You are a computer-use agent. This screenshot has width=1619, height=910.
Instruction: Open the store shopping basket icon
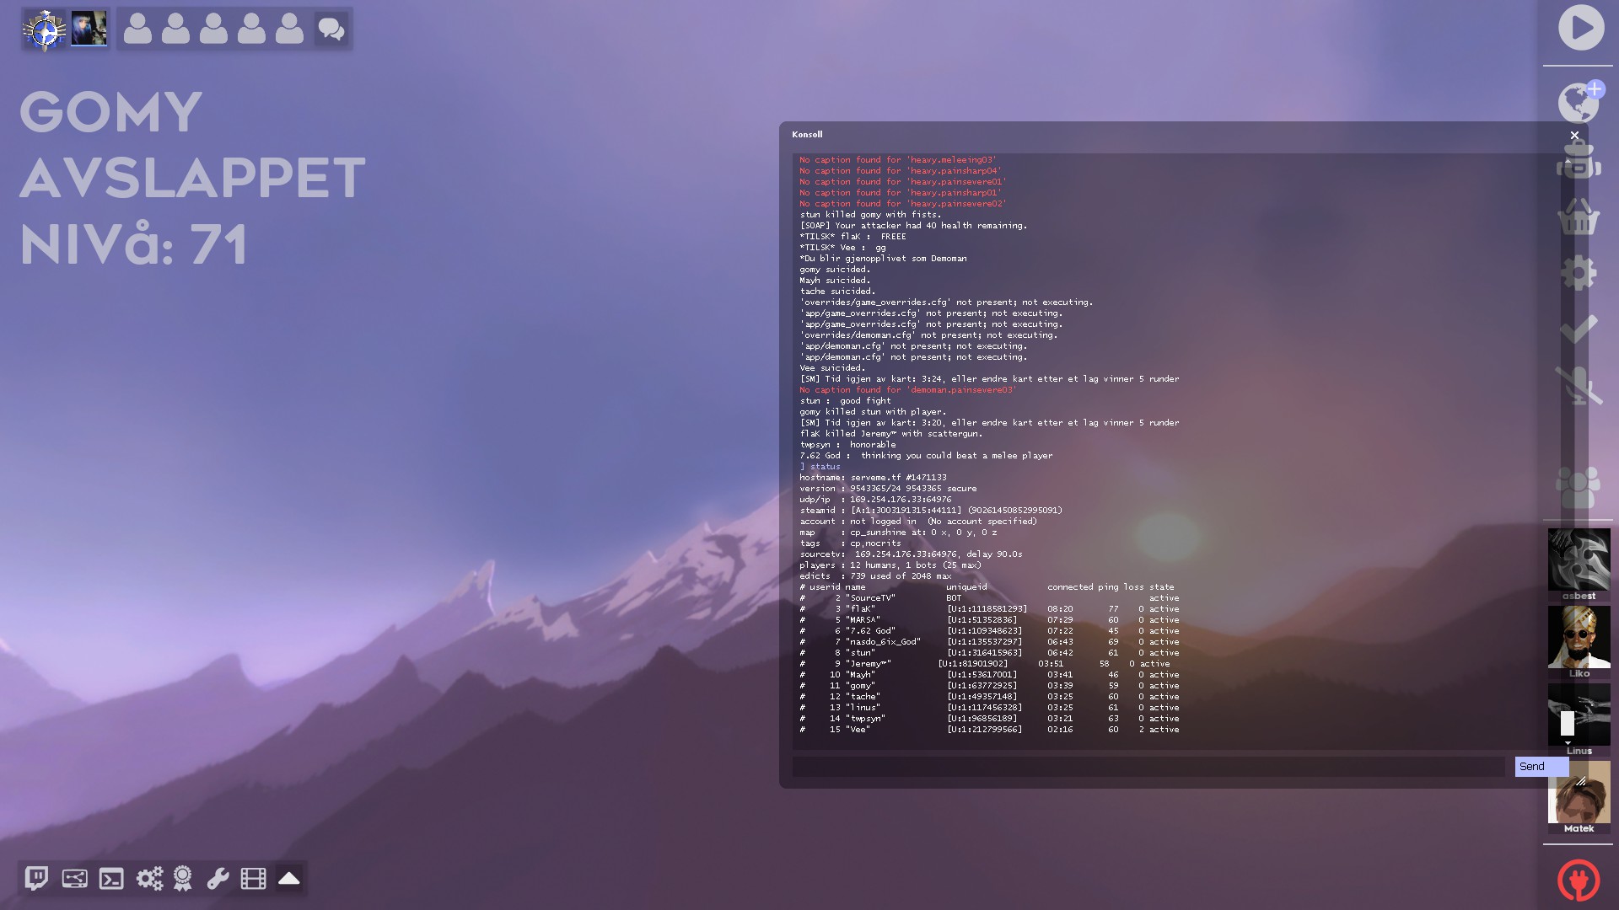pos(1579,217)
